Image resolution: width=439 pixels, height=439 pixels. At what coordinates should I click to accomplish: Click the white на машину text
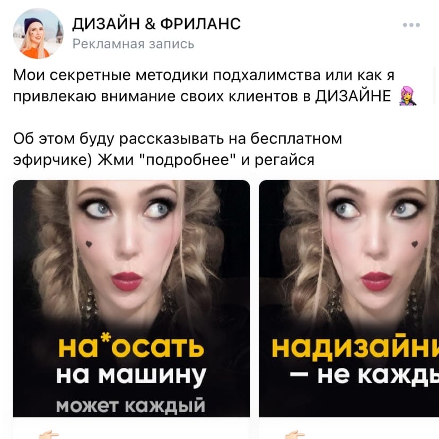coord(131,376)
